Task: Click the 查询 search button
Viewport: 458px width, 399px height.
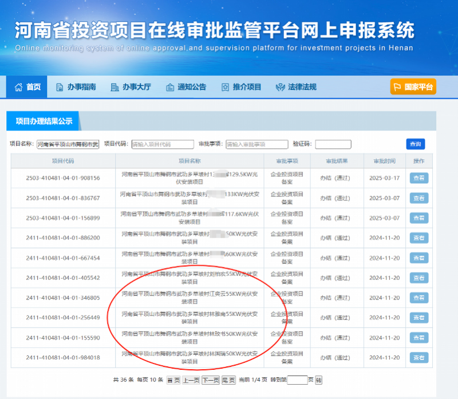Action: [x=416, y=144]
